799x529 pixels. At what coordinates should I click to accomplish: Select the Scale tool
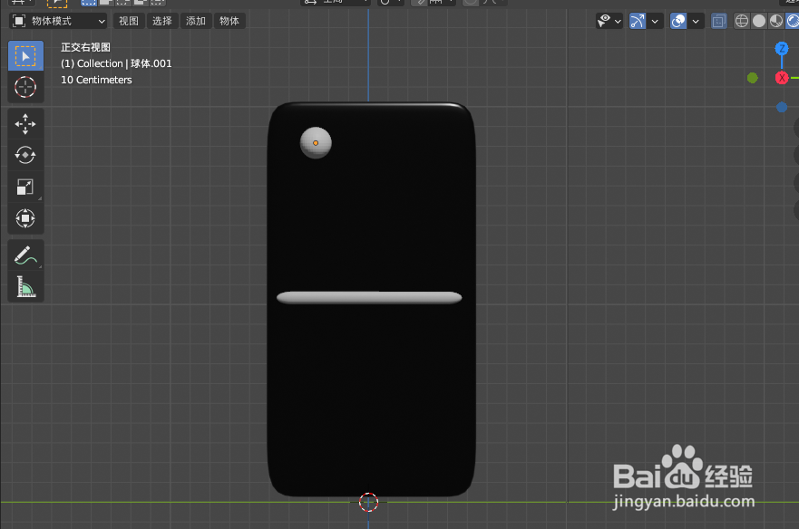tap(25, 187)
